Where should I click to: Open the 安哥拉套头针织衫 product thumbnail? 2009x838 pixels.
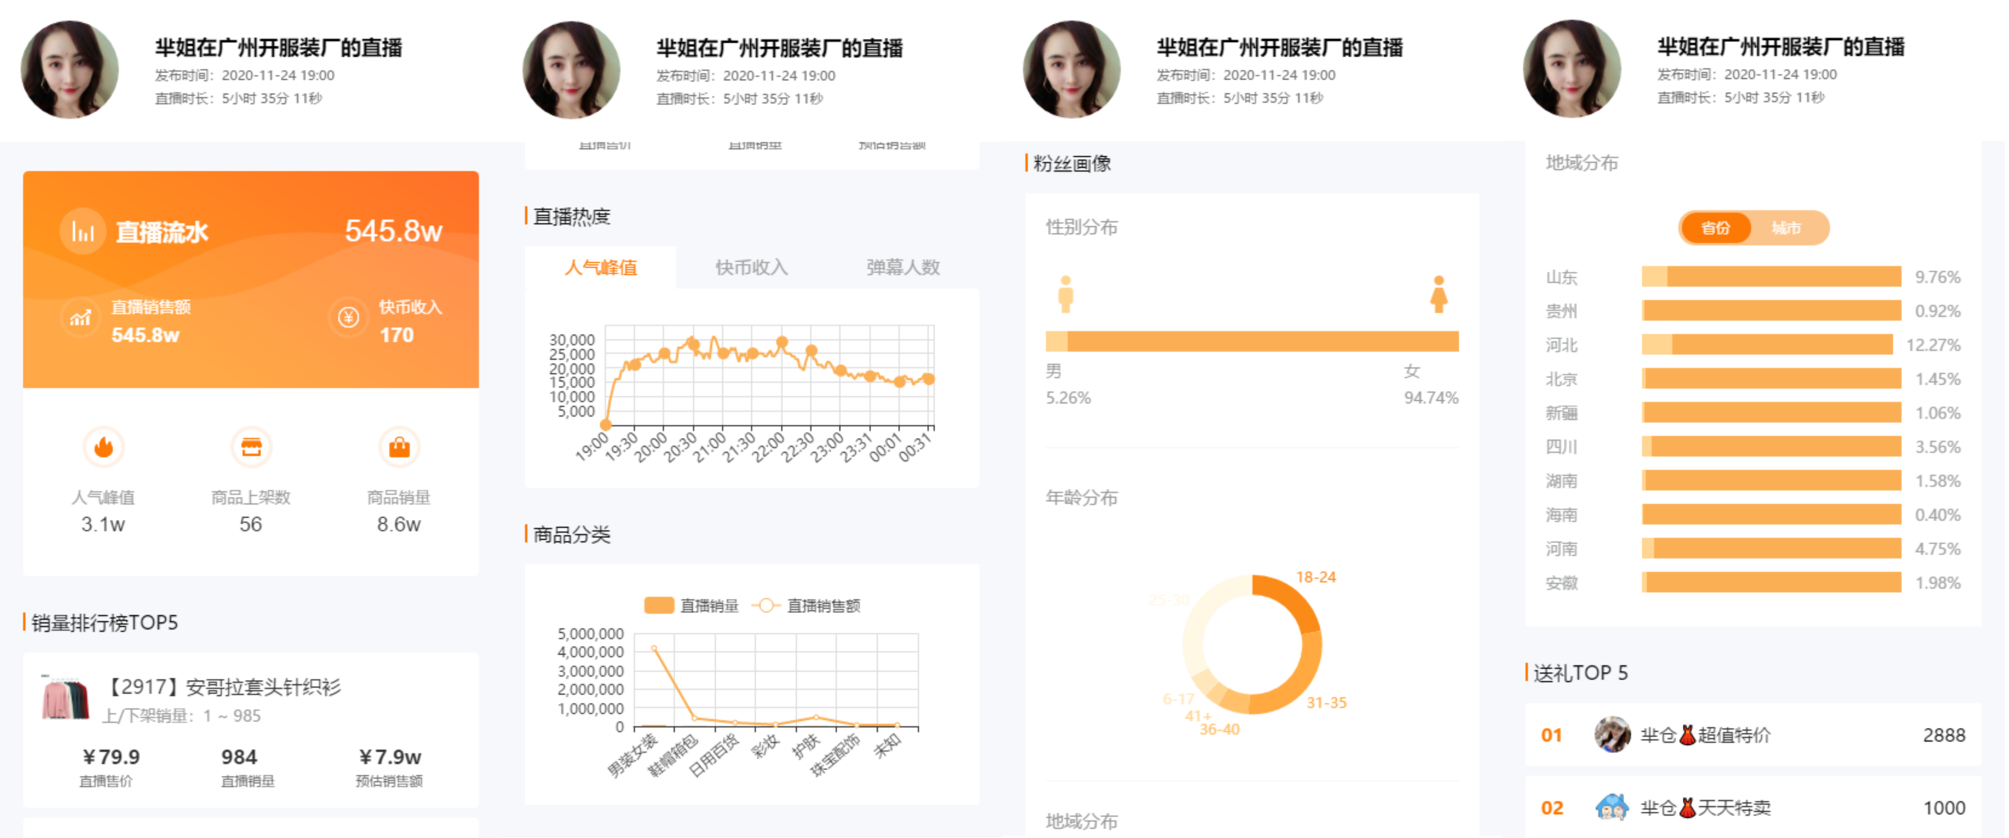click(66, 697)
